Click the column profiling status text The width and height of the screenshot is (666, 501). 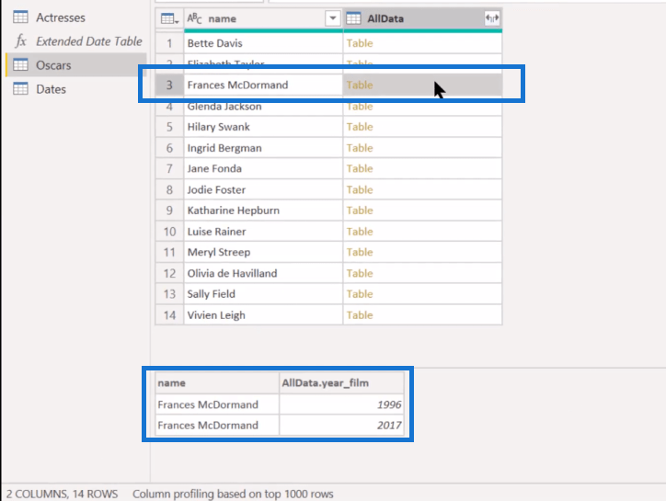(233, 494)
